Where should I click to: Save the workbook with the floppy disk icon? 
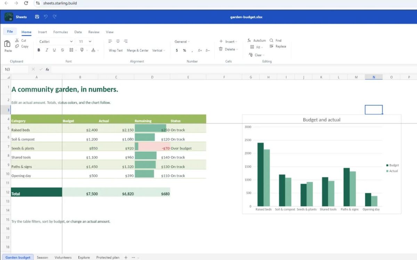[37, 17]
